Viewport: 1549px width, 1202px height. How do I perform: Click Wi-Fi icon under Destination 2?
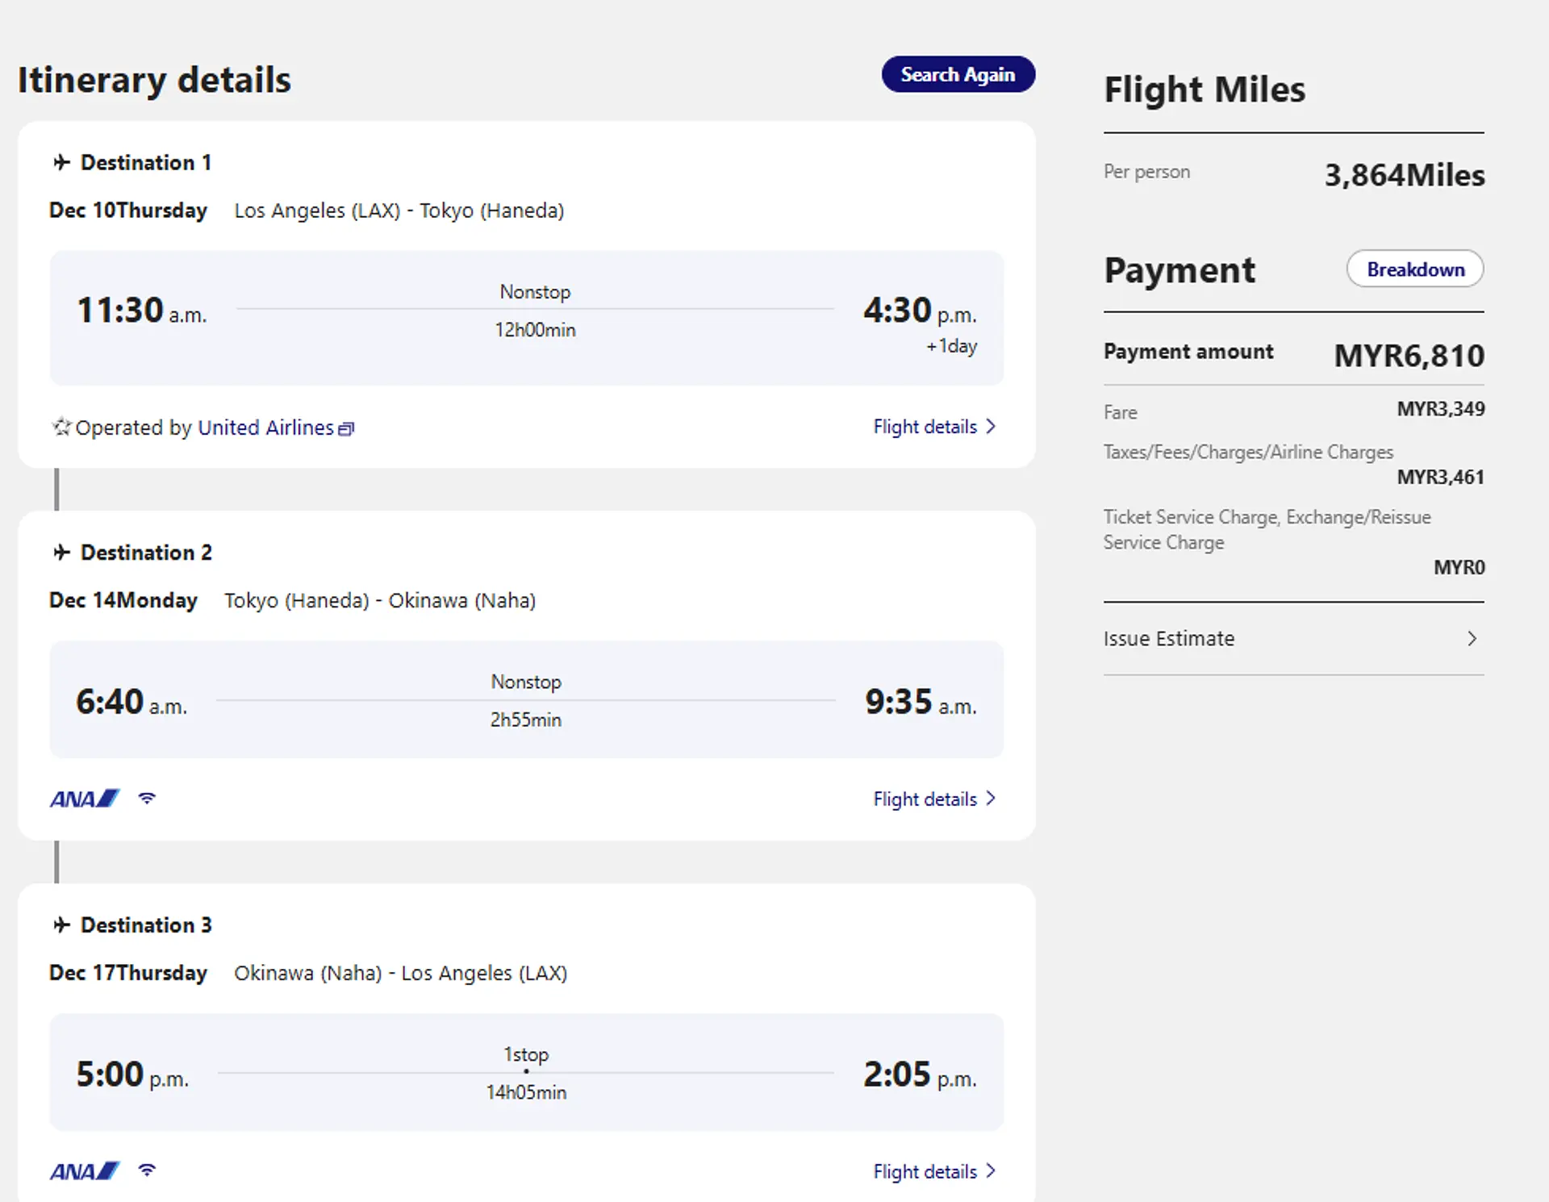pos(147,798)
